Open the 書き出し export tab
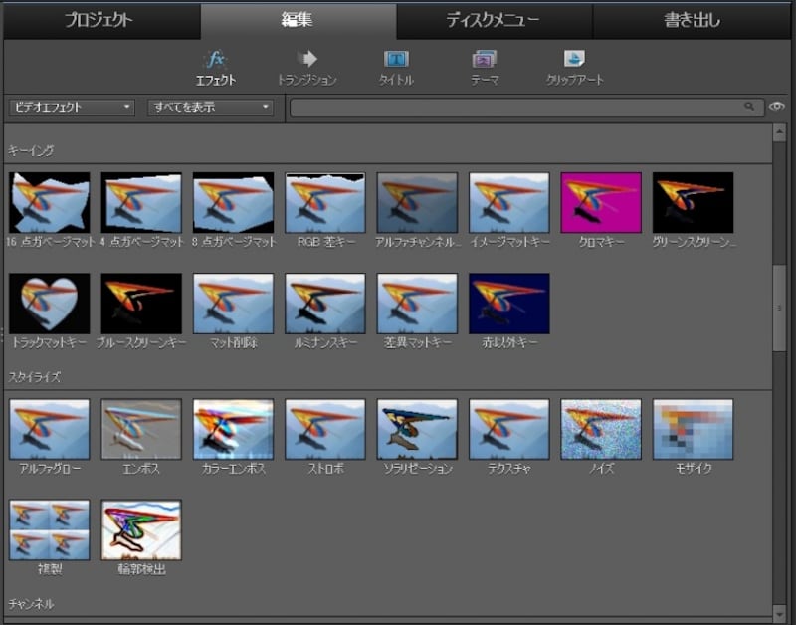796x625 pixels. point(692,20)
